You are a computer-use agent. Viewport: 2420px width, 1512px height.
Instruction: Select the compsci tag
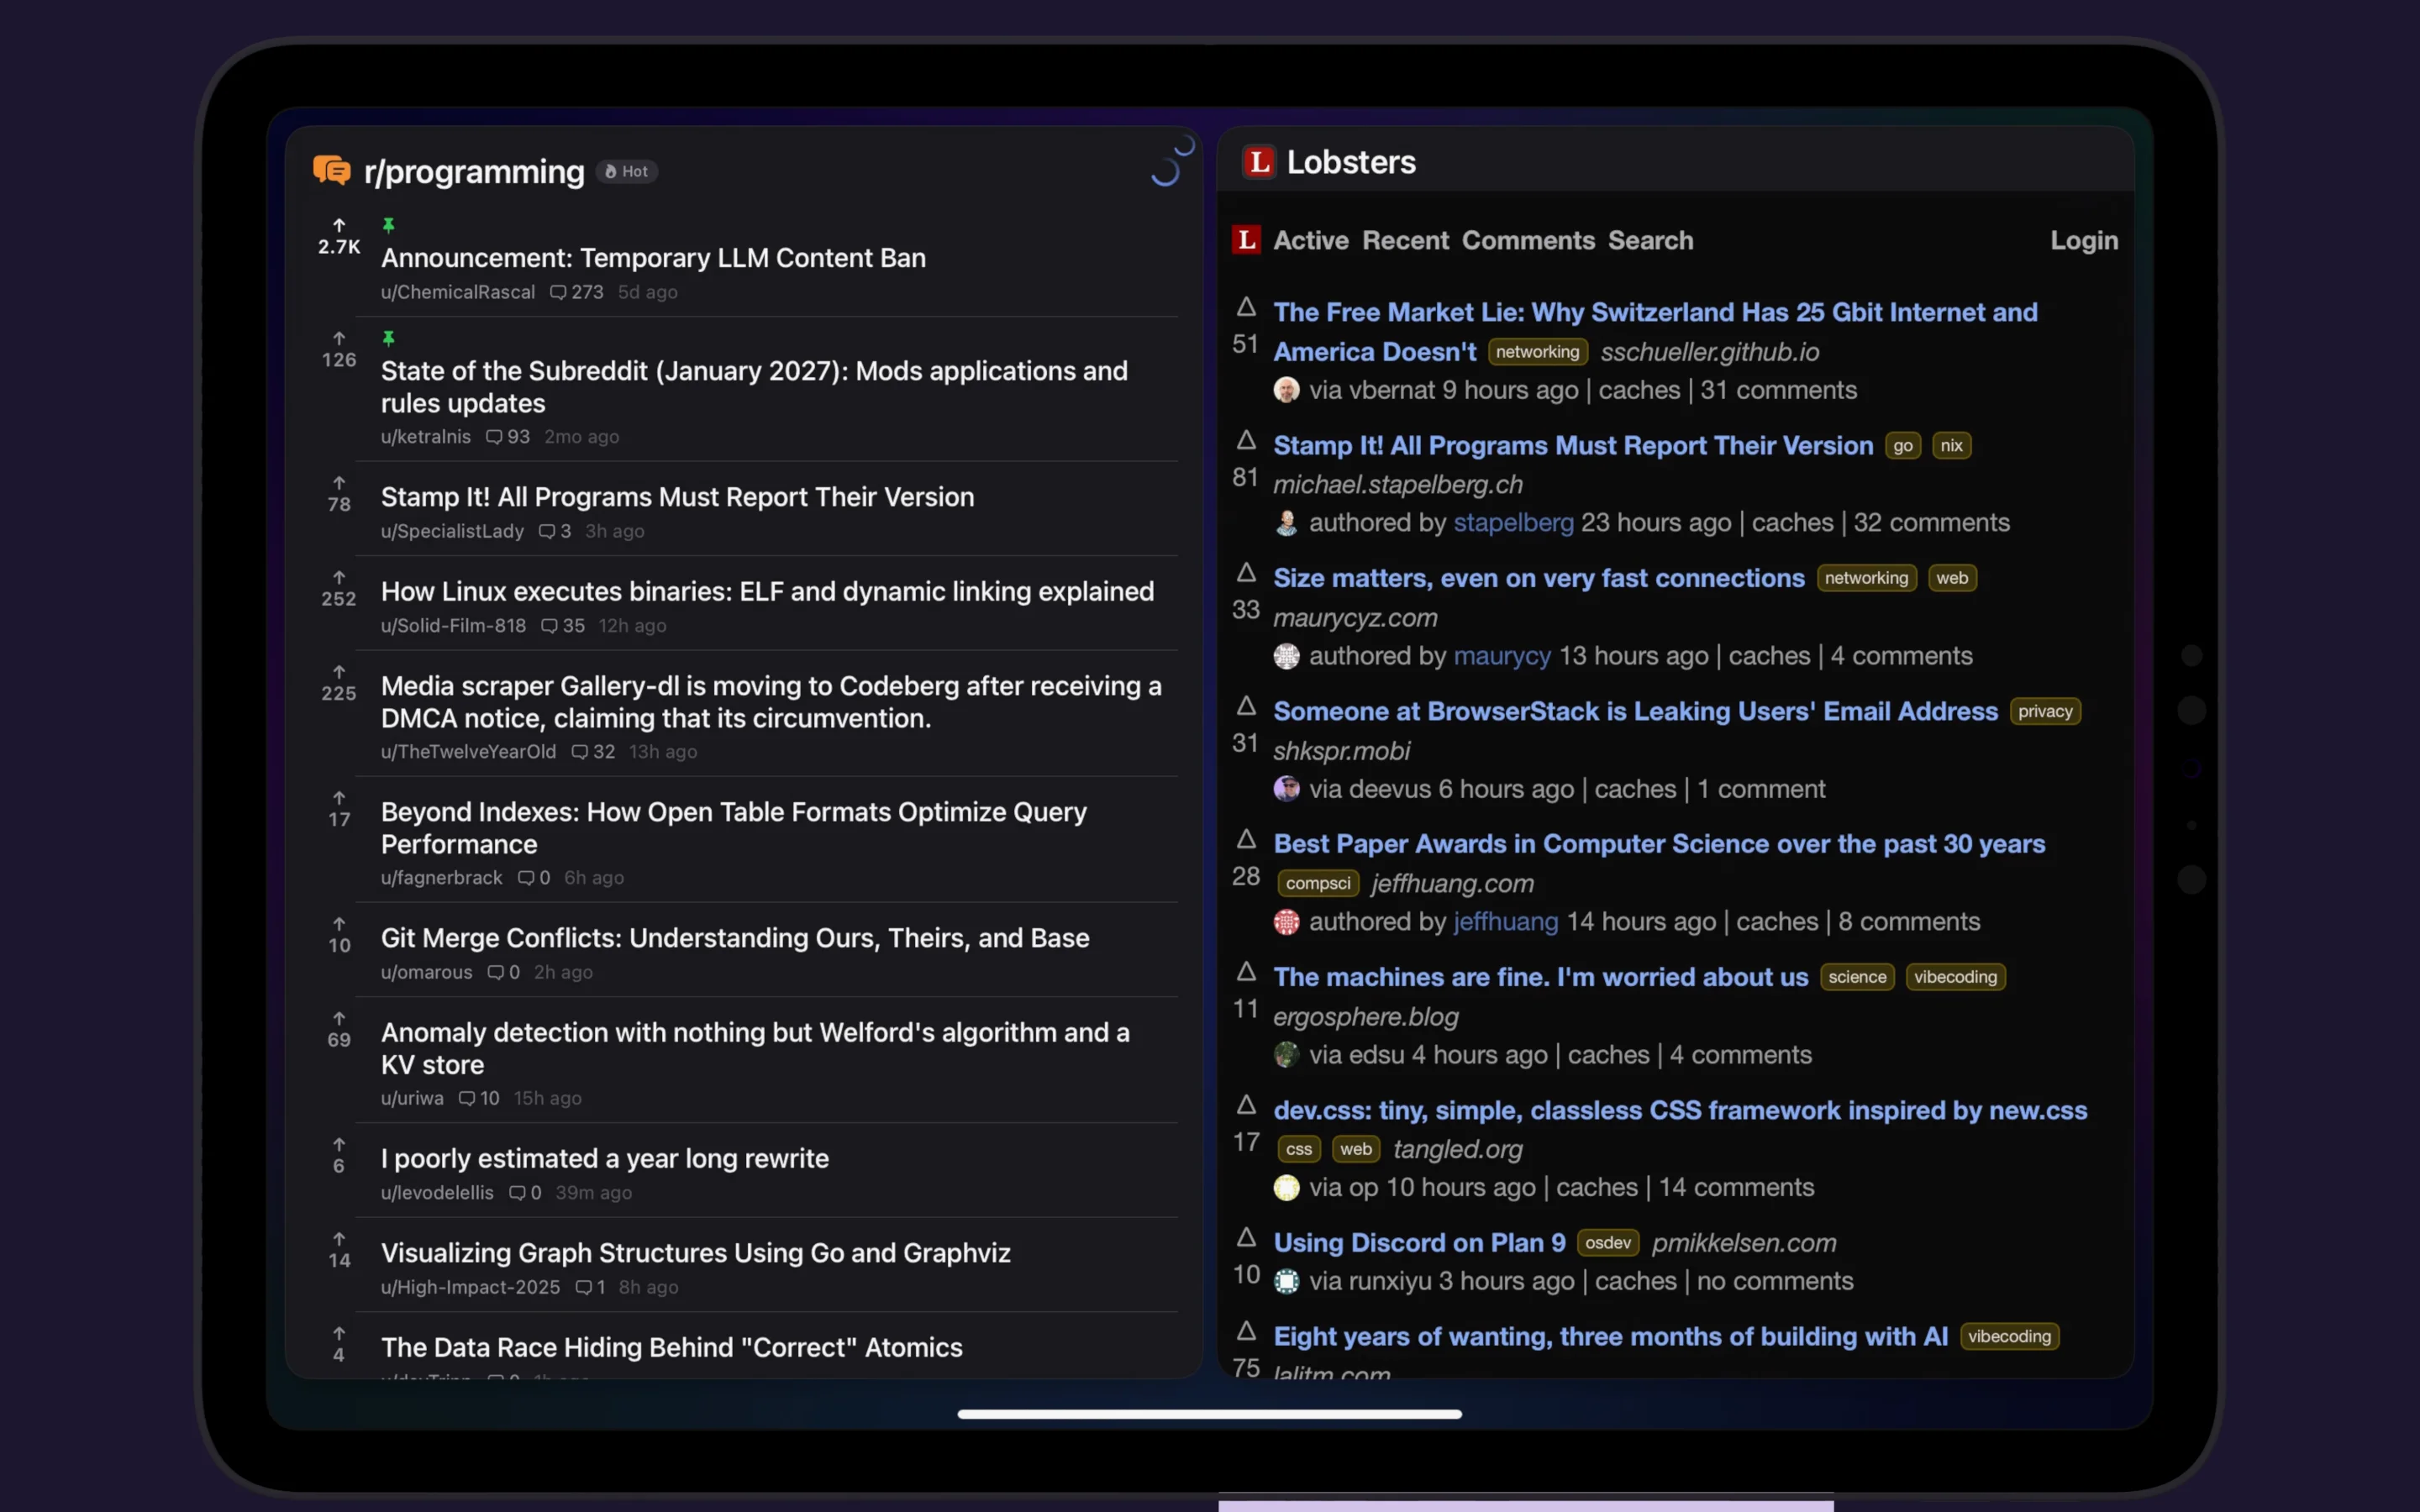pos(1317,883)
